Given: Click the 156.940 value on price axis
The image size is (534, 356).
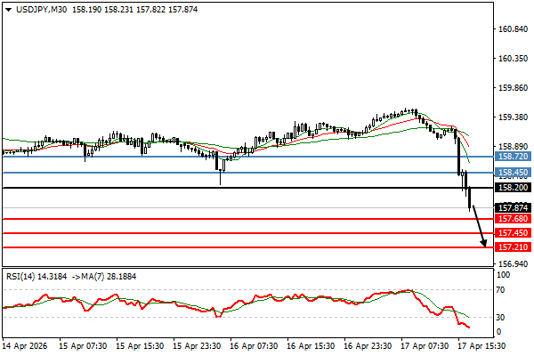Looking at the screenshot, I should point(511,264).
